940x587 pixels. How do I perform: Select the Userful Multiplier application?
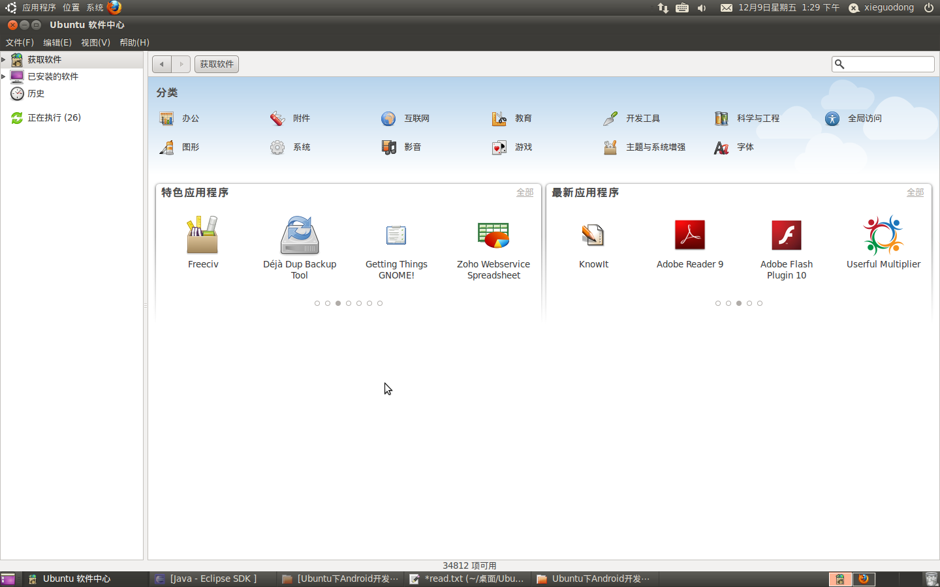click(883, 243)
